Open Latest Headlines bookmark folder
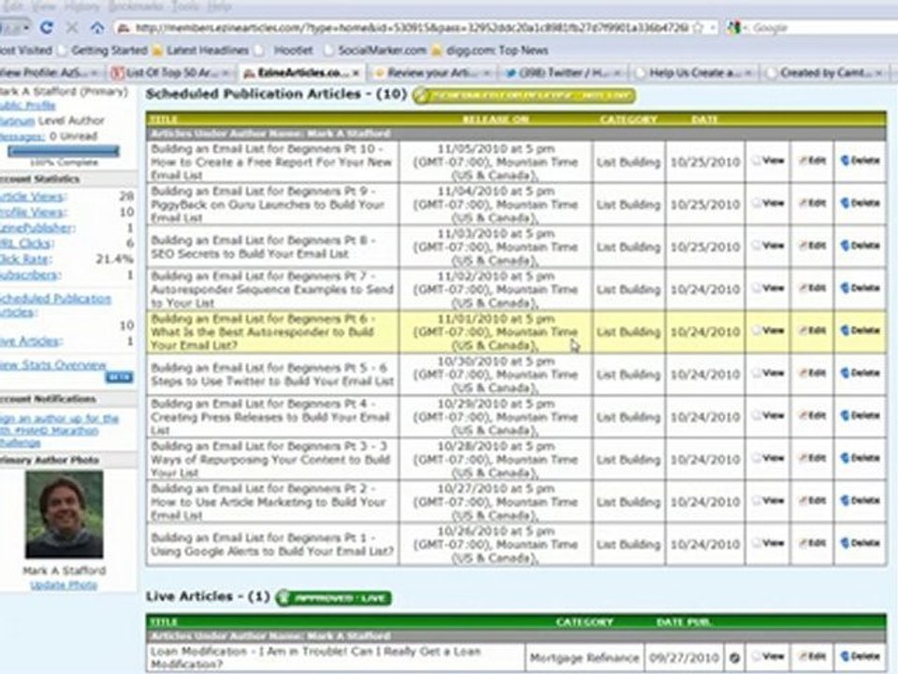Image resolution: width=898 pixels, height=674 pixels. click(200, 51)
